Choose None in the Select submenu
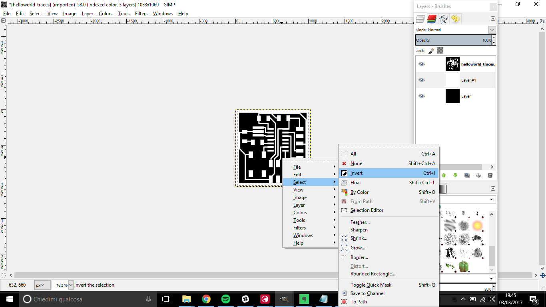Viewport: 546px width, 307px height. pos(389,163)
